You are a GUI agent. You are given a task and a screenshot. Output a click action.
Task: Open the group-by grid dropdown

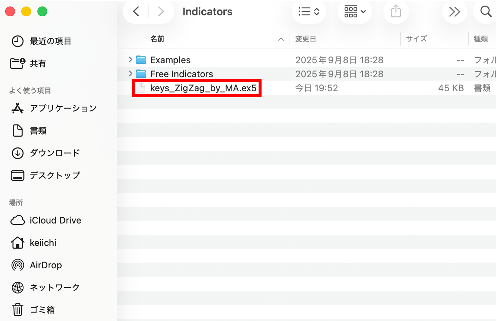(x=354, y=12)
